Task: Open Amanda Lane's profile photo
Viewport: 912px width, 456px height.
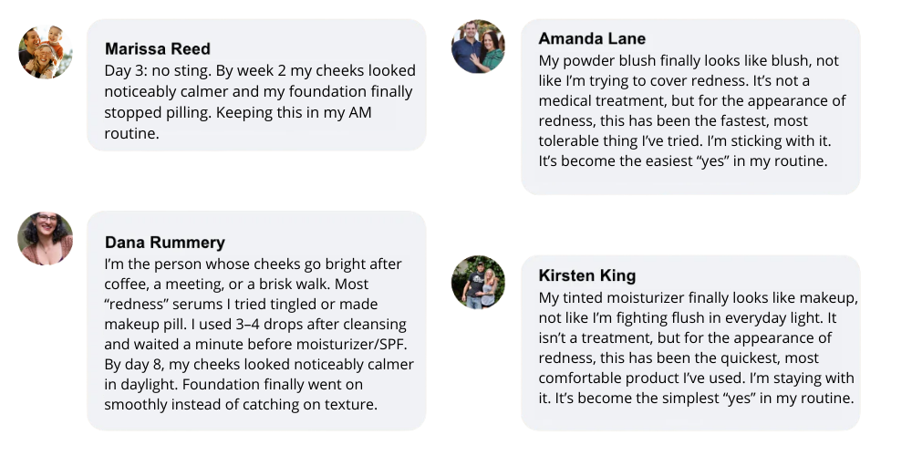Action: [478, 47]
